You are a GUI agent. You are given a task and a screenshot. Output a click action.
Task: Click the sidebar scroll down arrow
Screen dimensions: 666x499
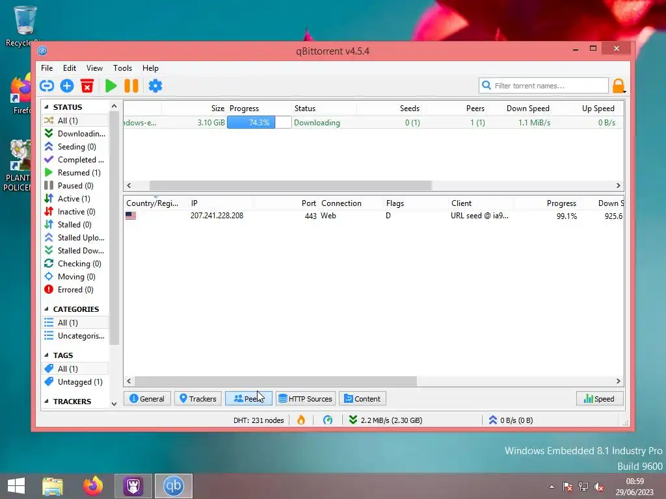coord(114,403)
